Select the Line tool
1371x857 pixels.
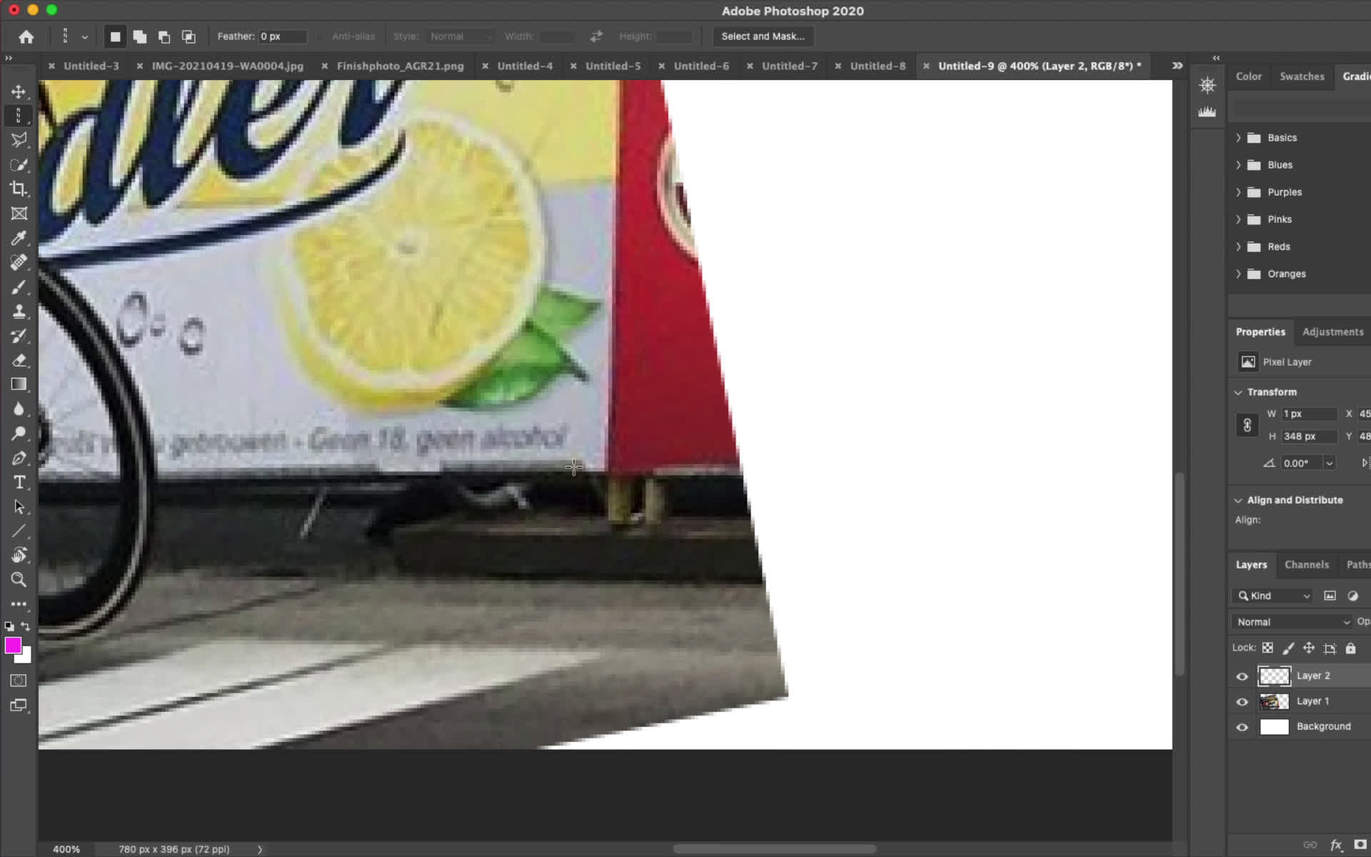click(x=19, y=531)
